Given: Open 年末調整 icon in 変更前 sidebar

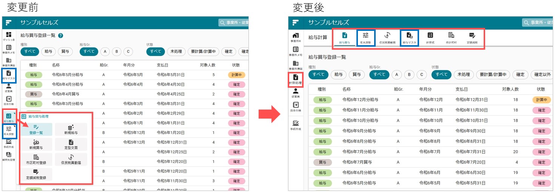Looking at the screenshot, I should (9, 131).
